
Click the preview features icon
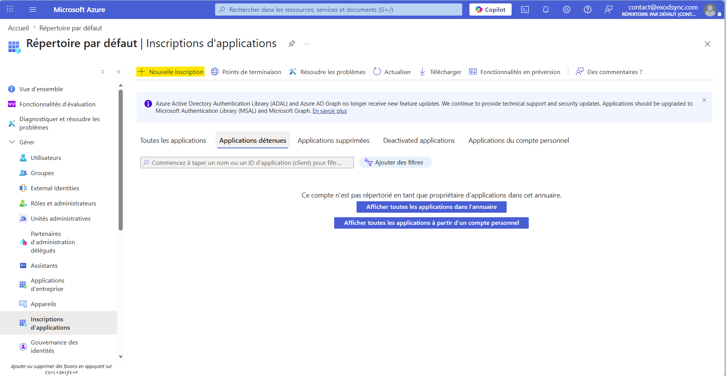(x=473, y=71)
